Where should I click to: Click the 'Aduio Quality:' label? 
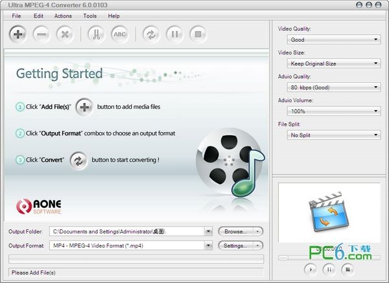(294, 76)
